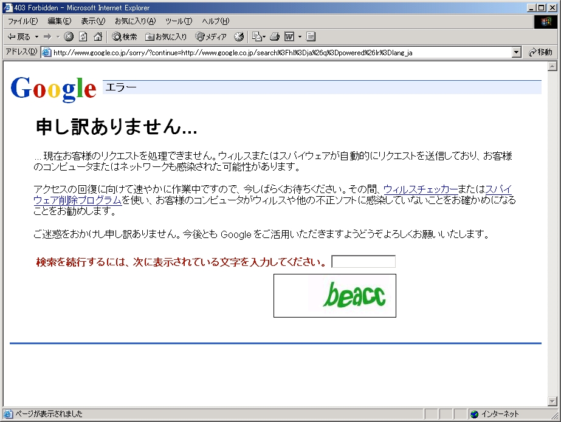Minimize the Internet Explorer window
The image size is (561, 422).
(x=532, y=7)
